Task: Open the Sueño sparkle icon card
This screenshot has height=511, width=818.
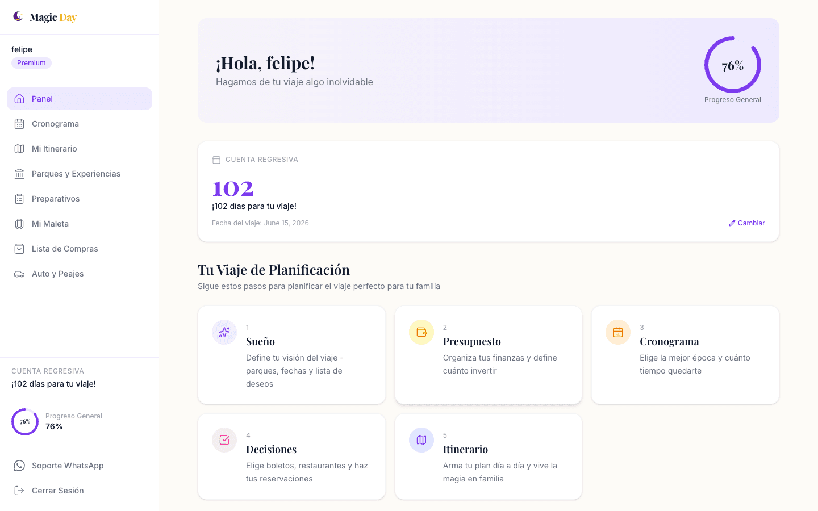Action: tap(224, 332)
